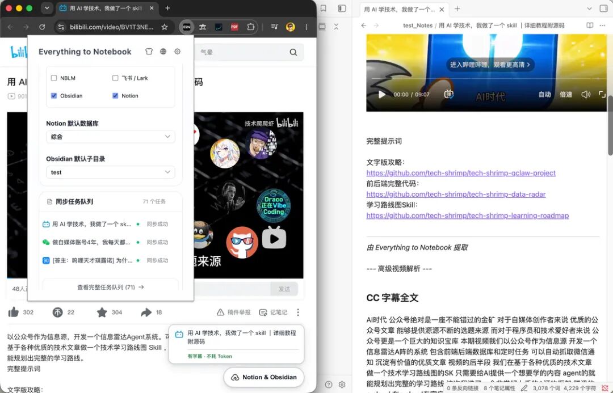Select the bilibili video Chrome tab

pos(106,8)
